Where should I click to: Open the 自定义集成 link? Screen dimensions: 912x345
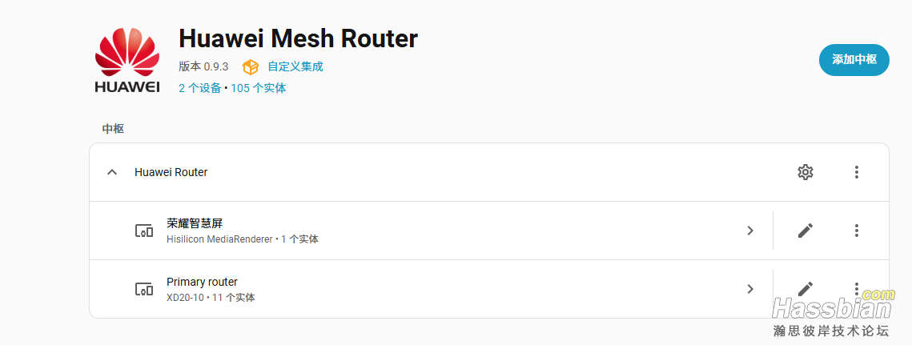tap(295, 67)
